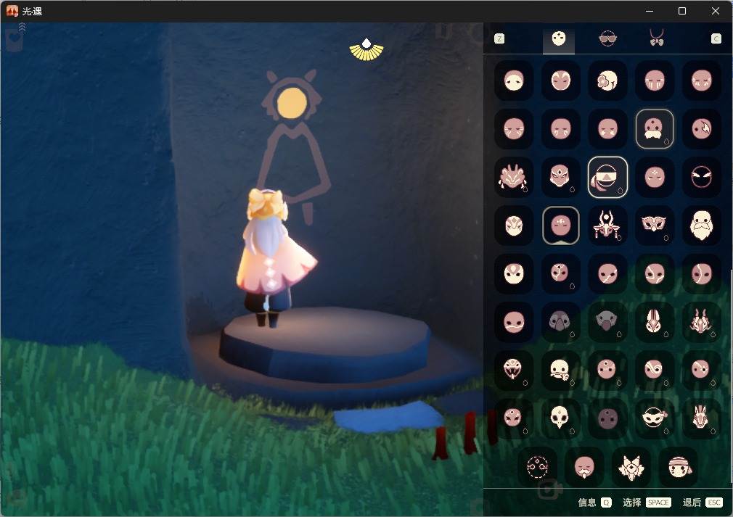Select the mask with wavy mouth line
Viewport: 733px width, 517px height.
(513, 322)
